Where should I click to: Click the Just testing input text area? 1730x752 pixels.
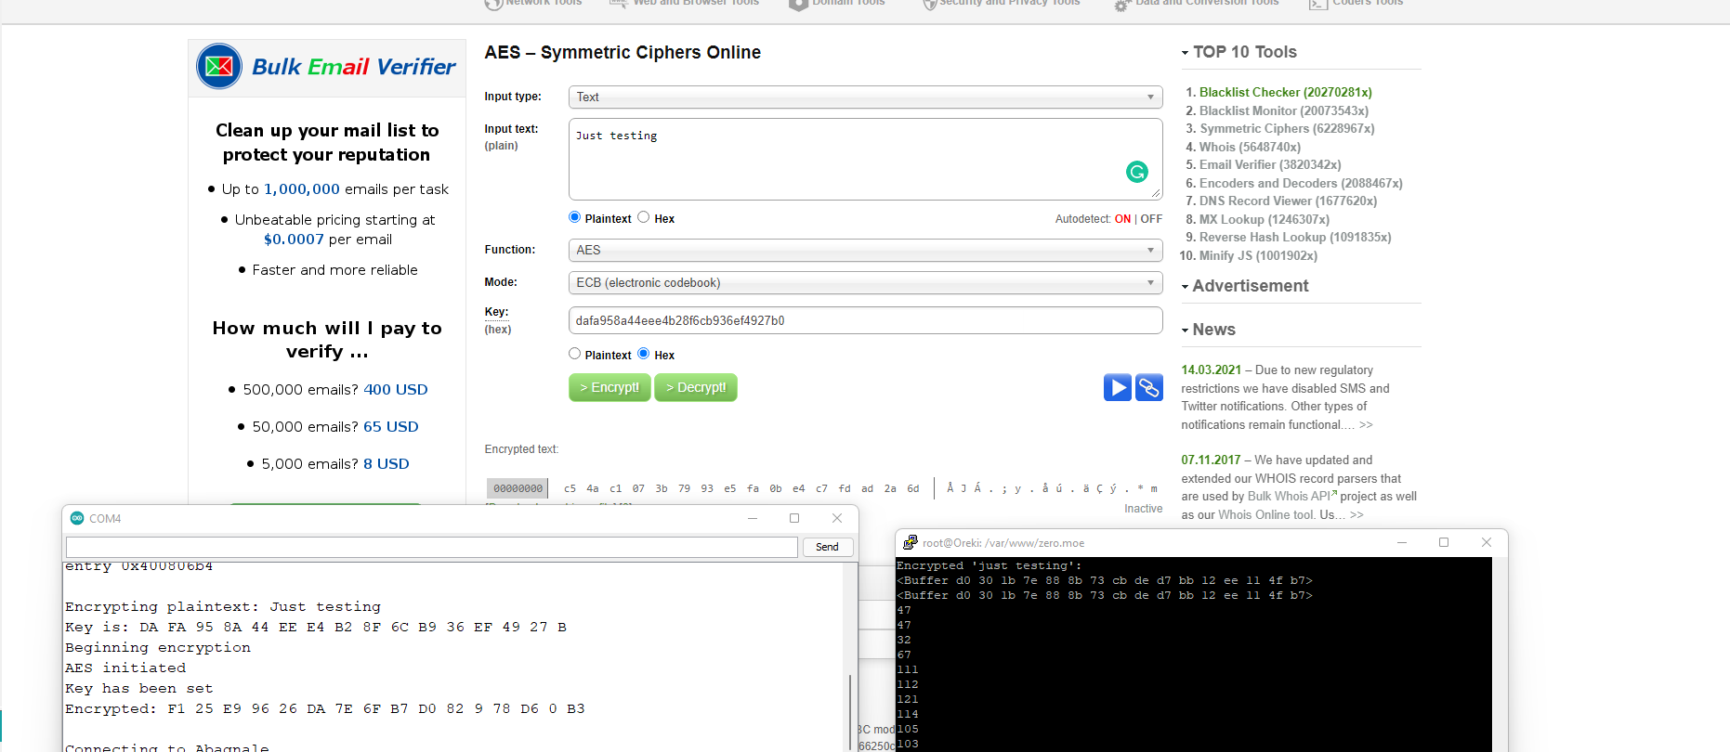[x=865, y=159]
